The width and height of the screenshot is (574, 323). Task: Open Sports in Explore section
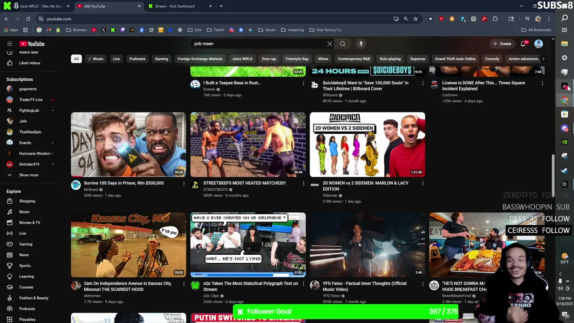click(25, 266)
